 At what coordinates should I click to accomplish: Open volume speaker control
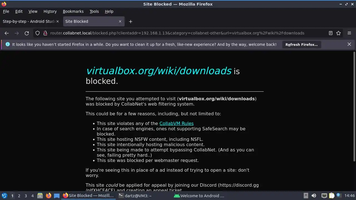point(314,196)
